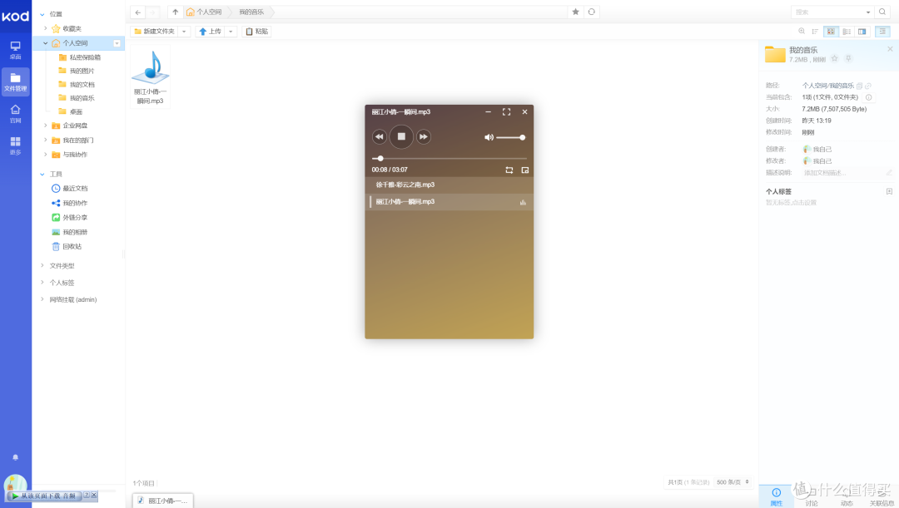Click 我的音乐 in the breadcrumb path
This screenshot has height=508, width=899.
click(251, 12)
